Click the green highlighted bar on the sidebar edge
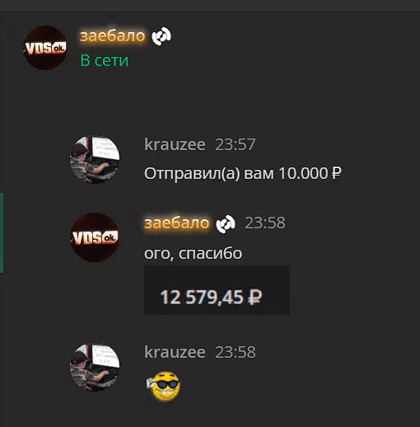420x427 pixels. coord(2,232)
